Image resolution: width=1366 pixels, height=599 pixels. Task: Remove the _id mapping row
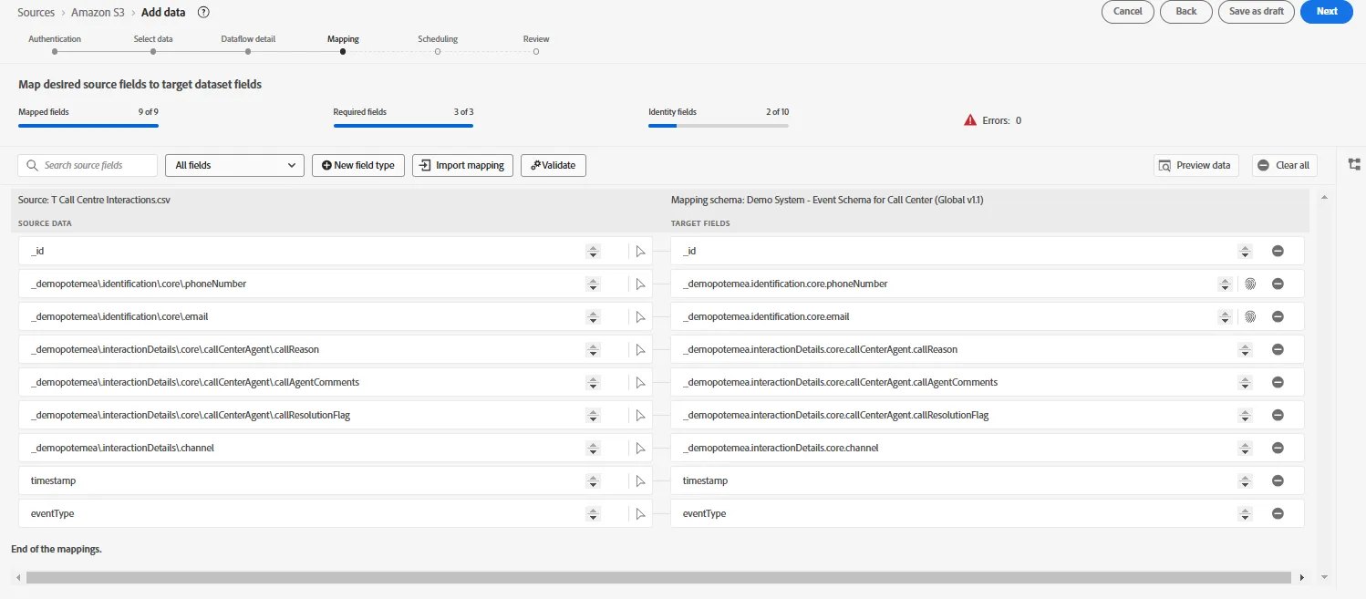click(x=1278, y=251)
